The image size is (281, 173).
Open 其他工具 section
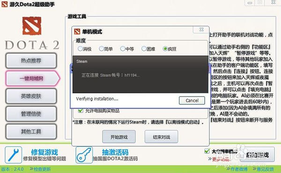[31, 132]
